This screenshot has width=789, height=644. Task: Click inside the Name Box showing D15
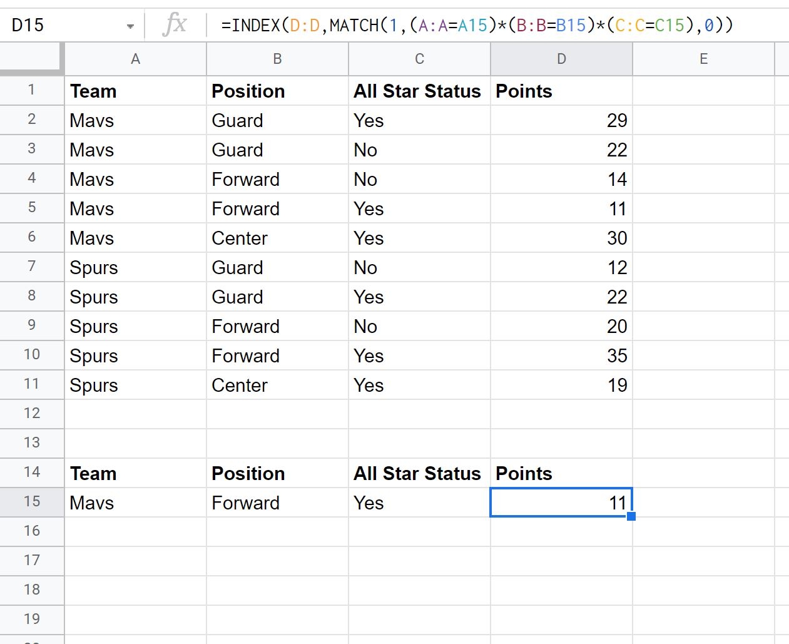(63, 26)
